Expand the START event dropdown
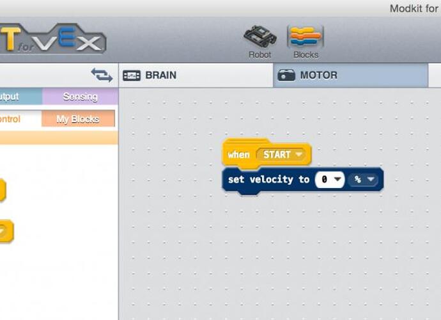The height and width of the screenshot is (320, 441). point(281,154)
